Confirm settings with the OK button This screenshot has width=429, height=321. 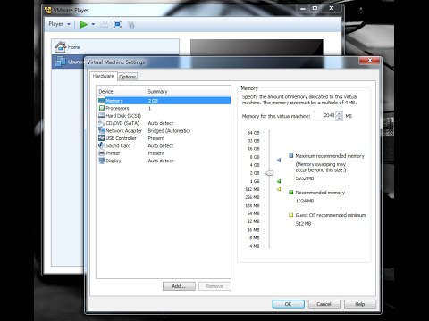click(288, 304)
